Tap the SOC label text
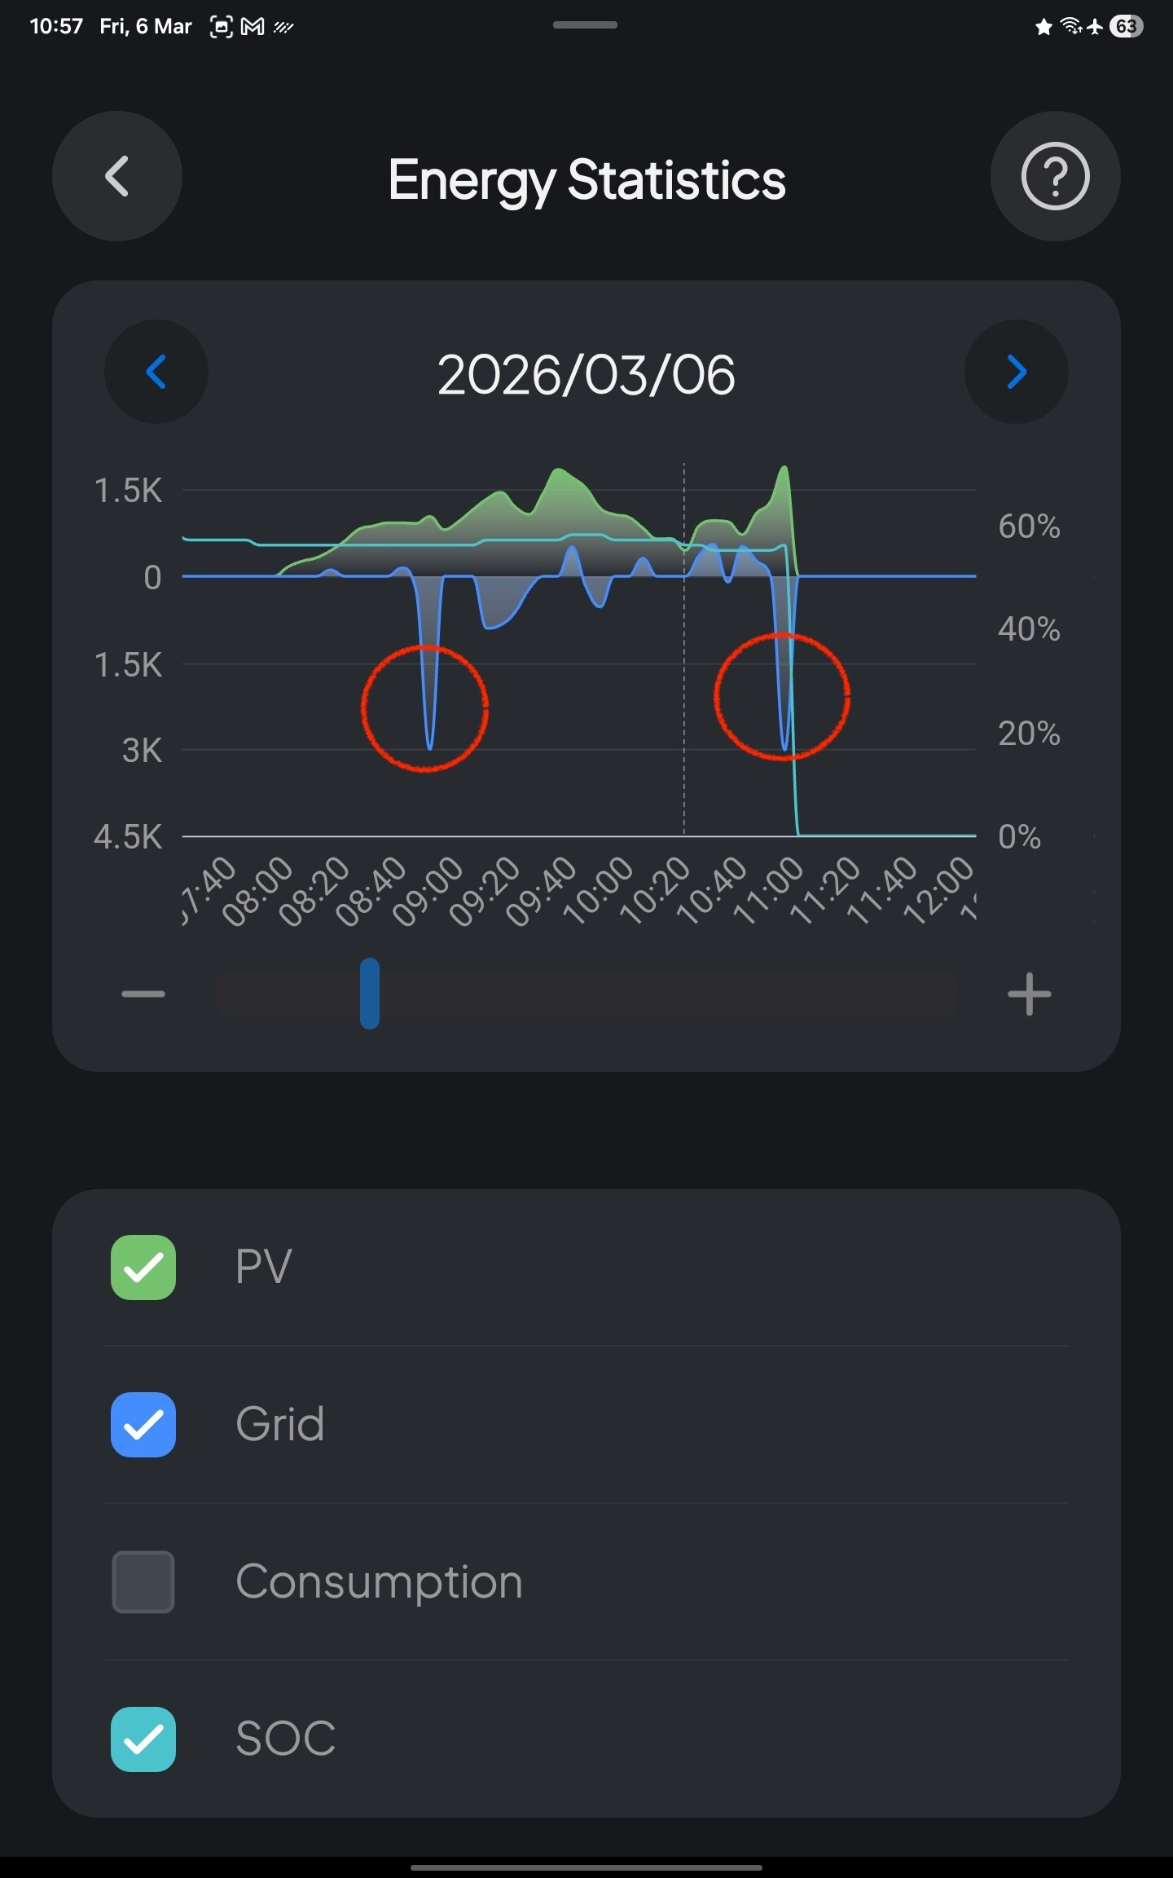 [285, 1739]
